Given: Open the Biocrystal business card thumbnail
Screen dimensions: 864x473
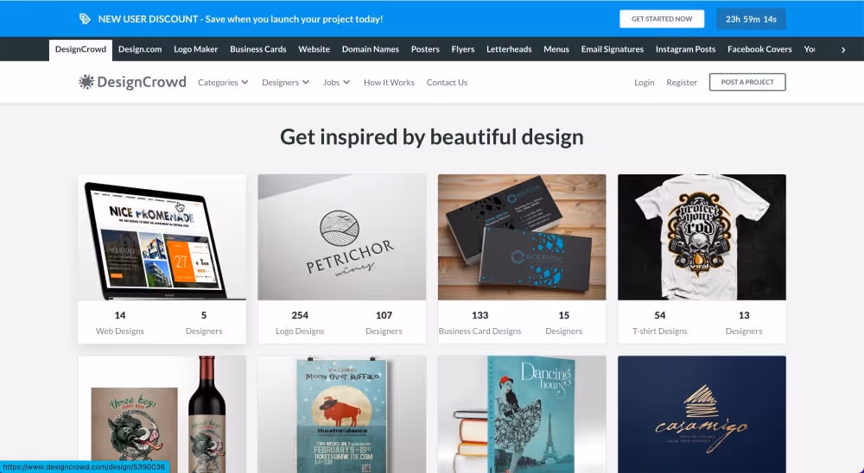Looking at the screenshot, I should pyautogui.click(x=522, y=237).
